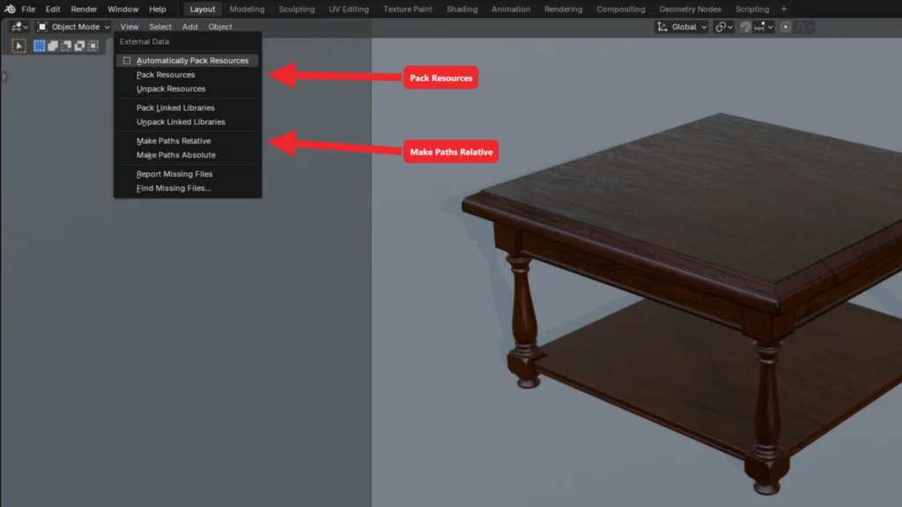902x507 pixels.
Task: Switch to the Modeling workspace tab
Action: [x=247, y=9]
